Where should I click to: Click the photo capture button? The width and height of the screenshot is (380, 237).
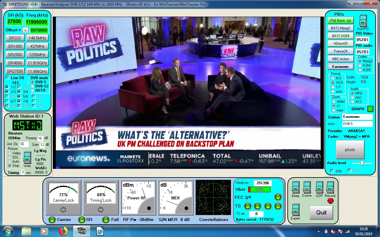[x=350, y=150]
